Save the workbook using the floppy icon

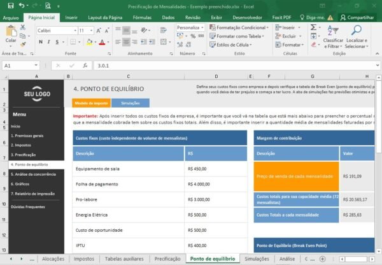10,6
